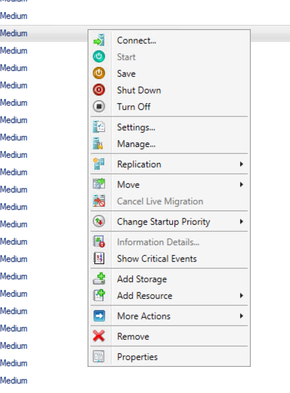Click the green Connect server icon
290x393 pixels.
[x=99, y=40]
